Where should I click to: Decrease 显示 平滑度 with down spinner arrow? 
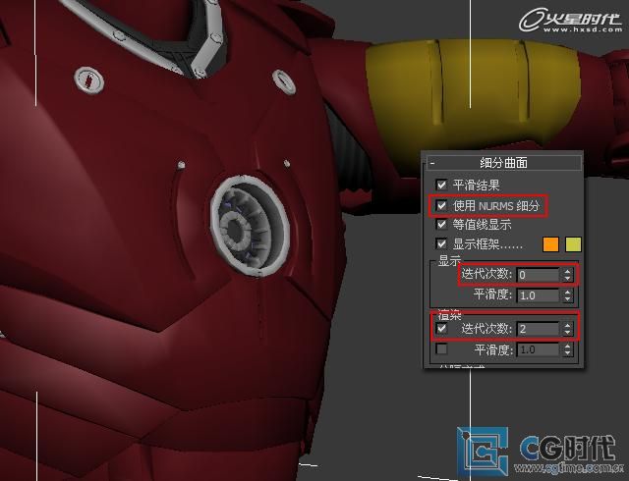(x=567, y=299)
